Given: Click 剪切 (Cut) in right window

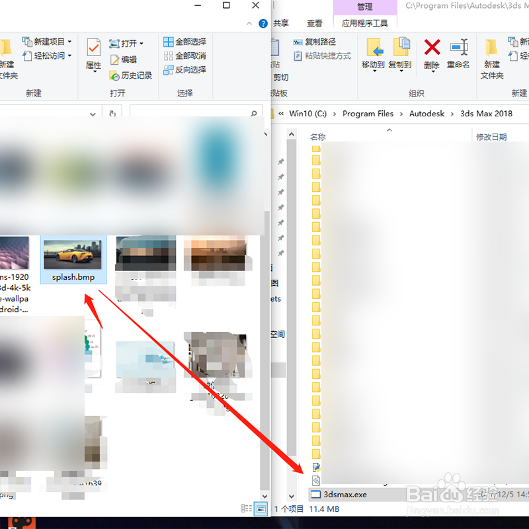Looking at the screenshot, I should pyautogui.click(x=280, y=77).
